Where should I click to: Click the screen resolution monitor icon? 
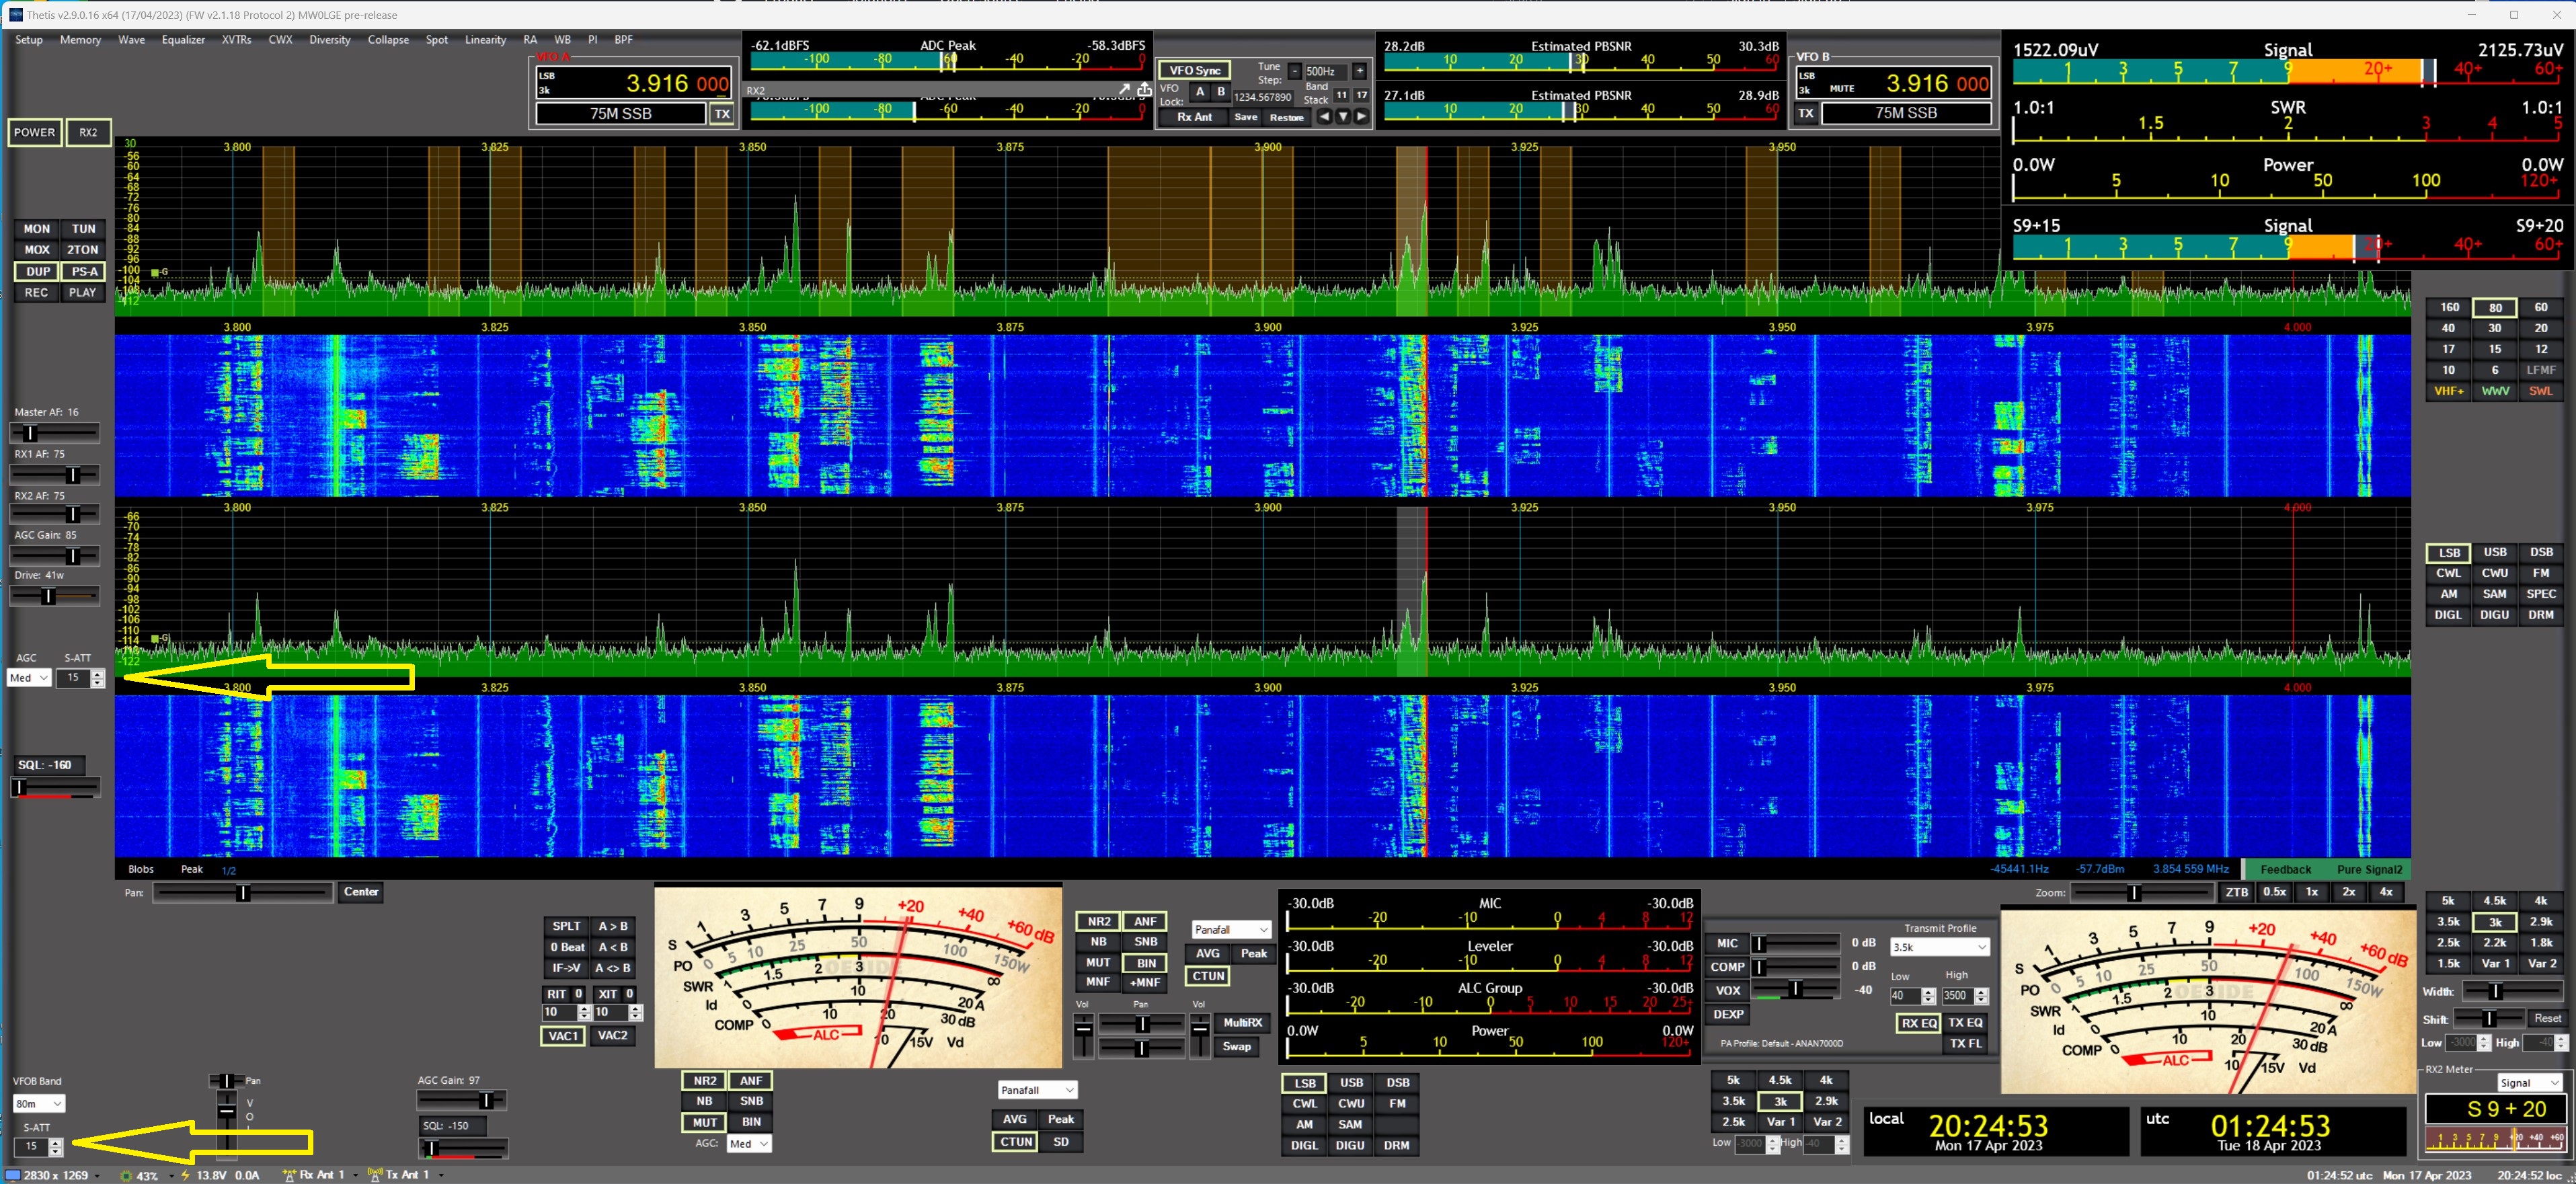13,1175
